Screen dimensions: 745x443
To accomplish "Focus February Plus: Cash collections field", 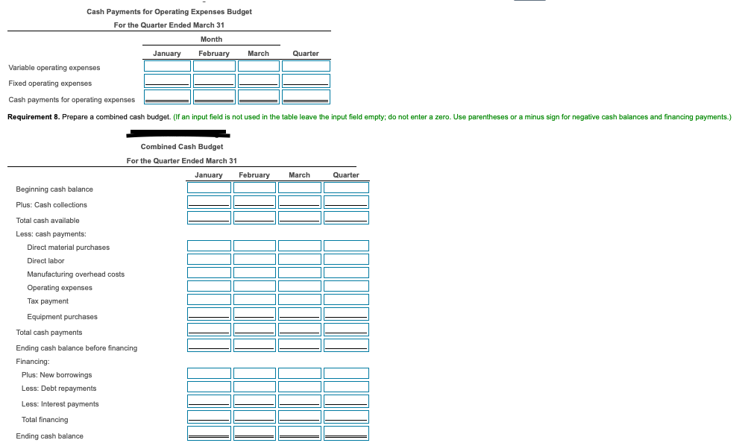I will tap(254, 202).
